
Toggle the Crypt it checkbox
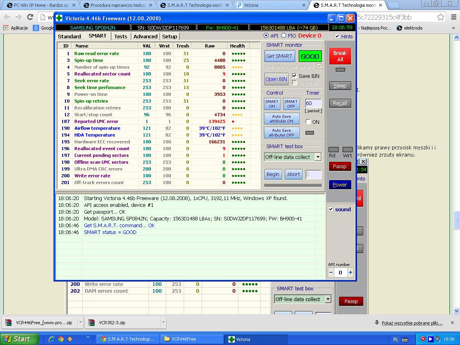[295, 83]
